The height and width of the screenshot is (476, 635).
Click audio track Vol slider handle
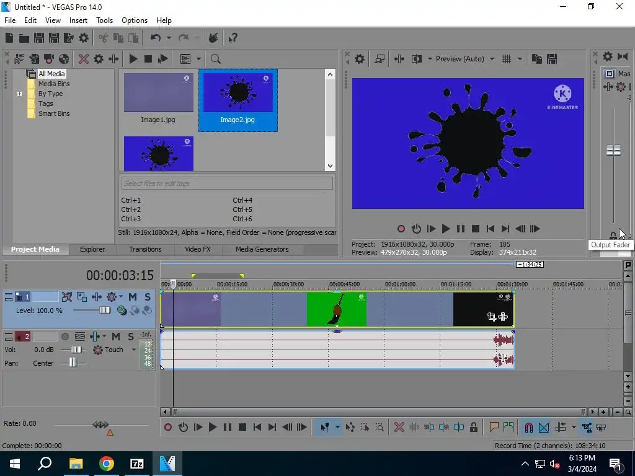(x=76, y=350)
